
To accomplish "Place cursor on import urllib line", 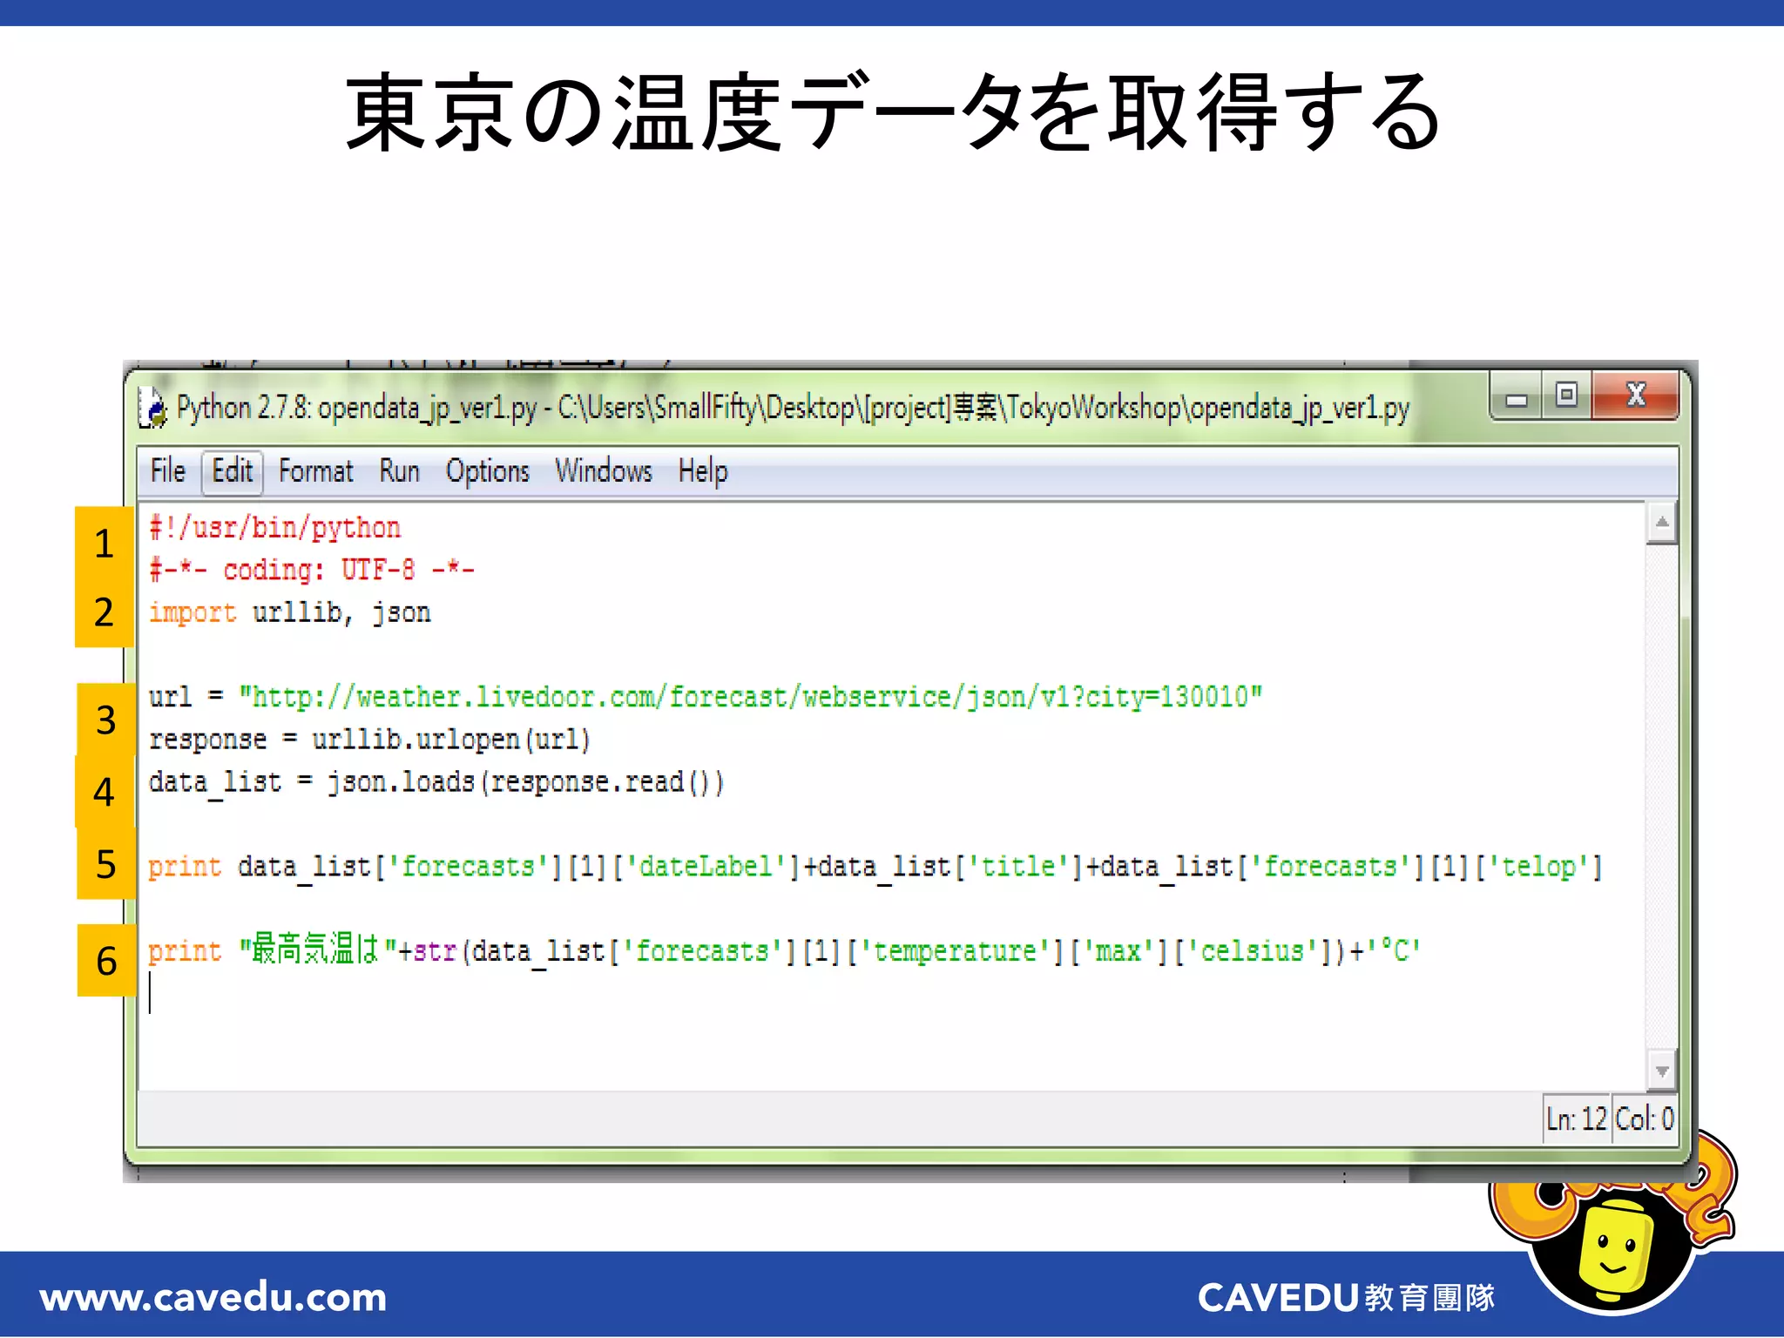I will pyautogui.click(x=289, y=612).
